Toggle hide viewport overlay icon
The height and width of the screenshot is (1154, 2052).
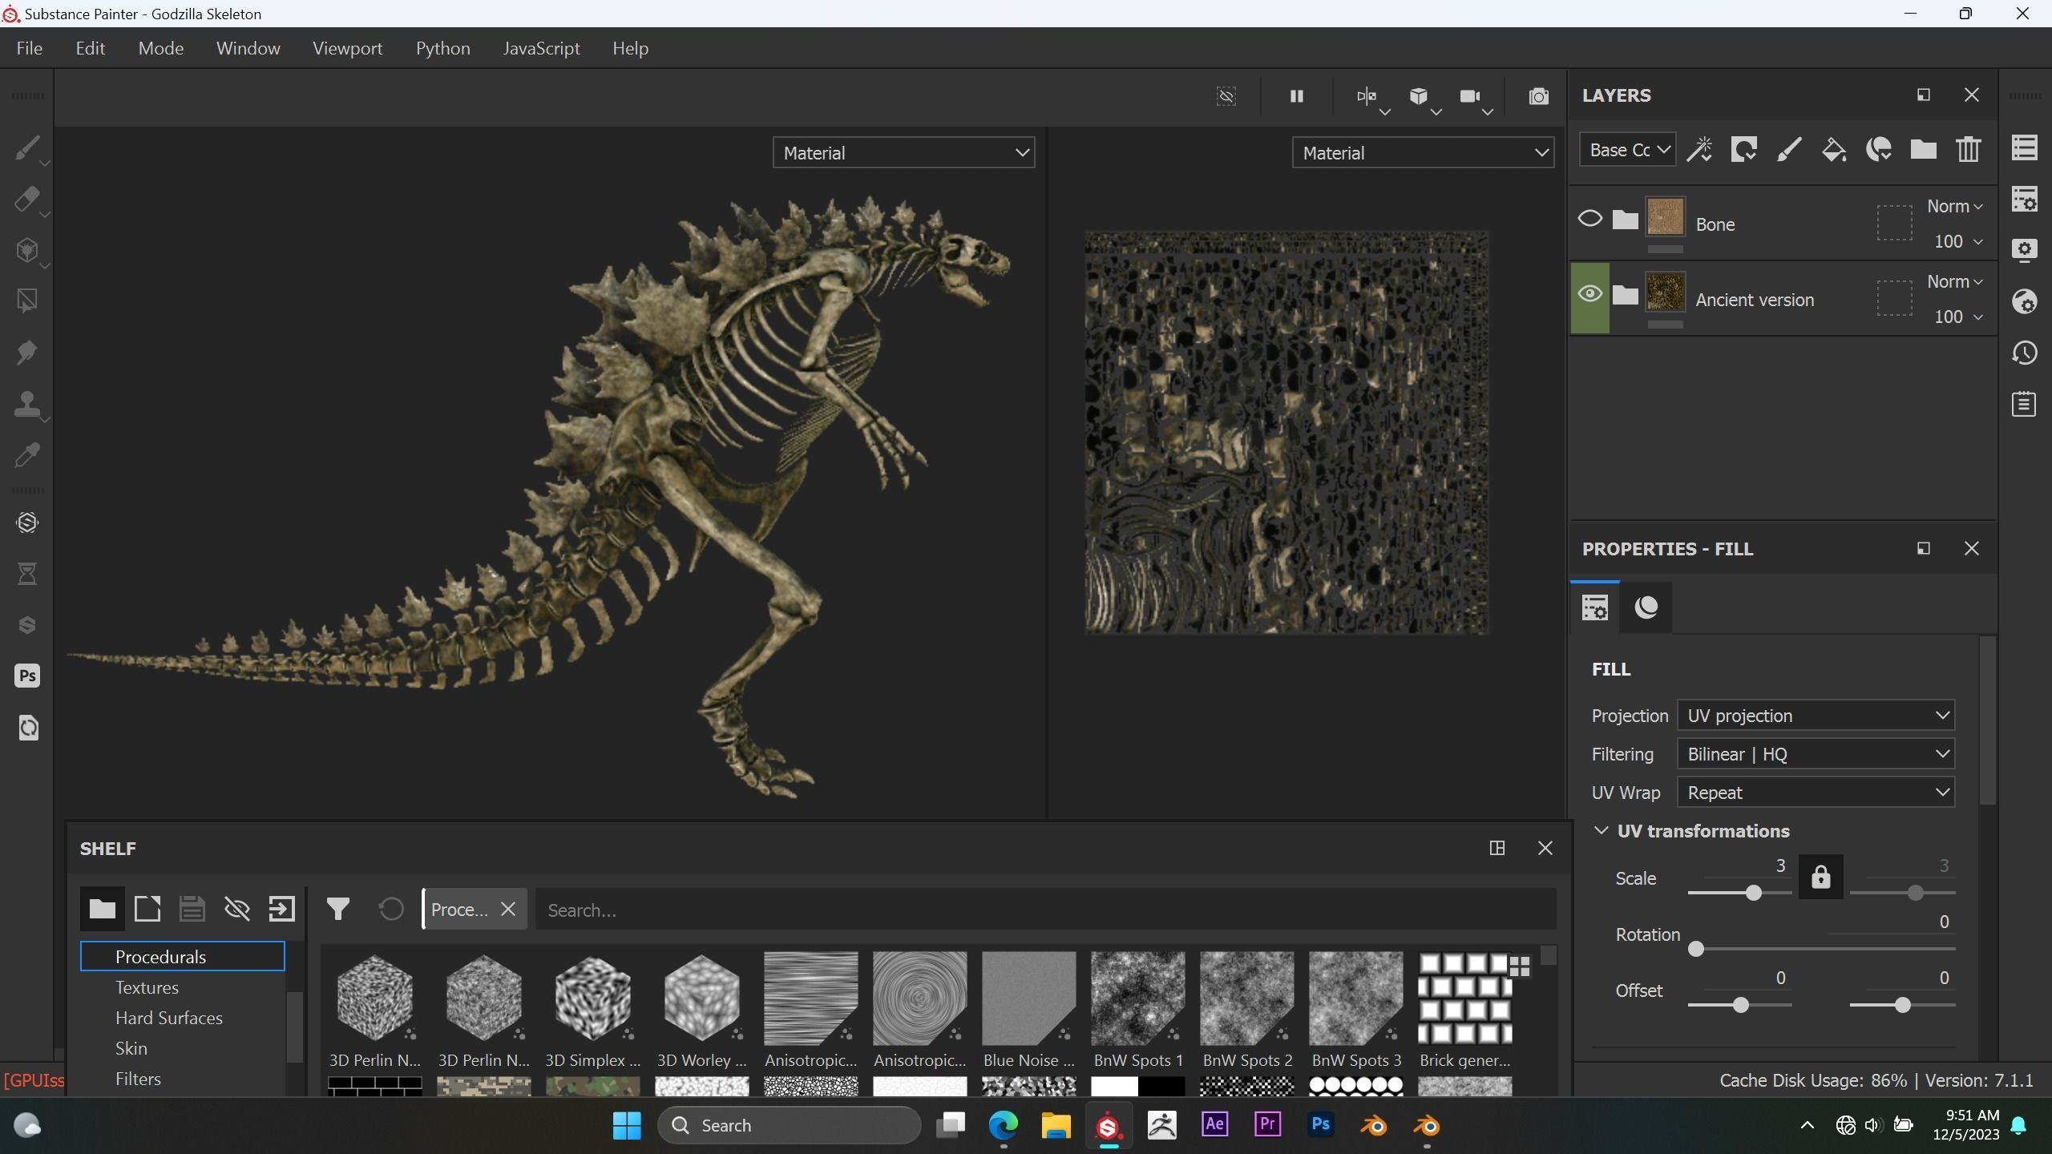[1226, 96]
